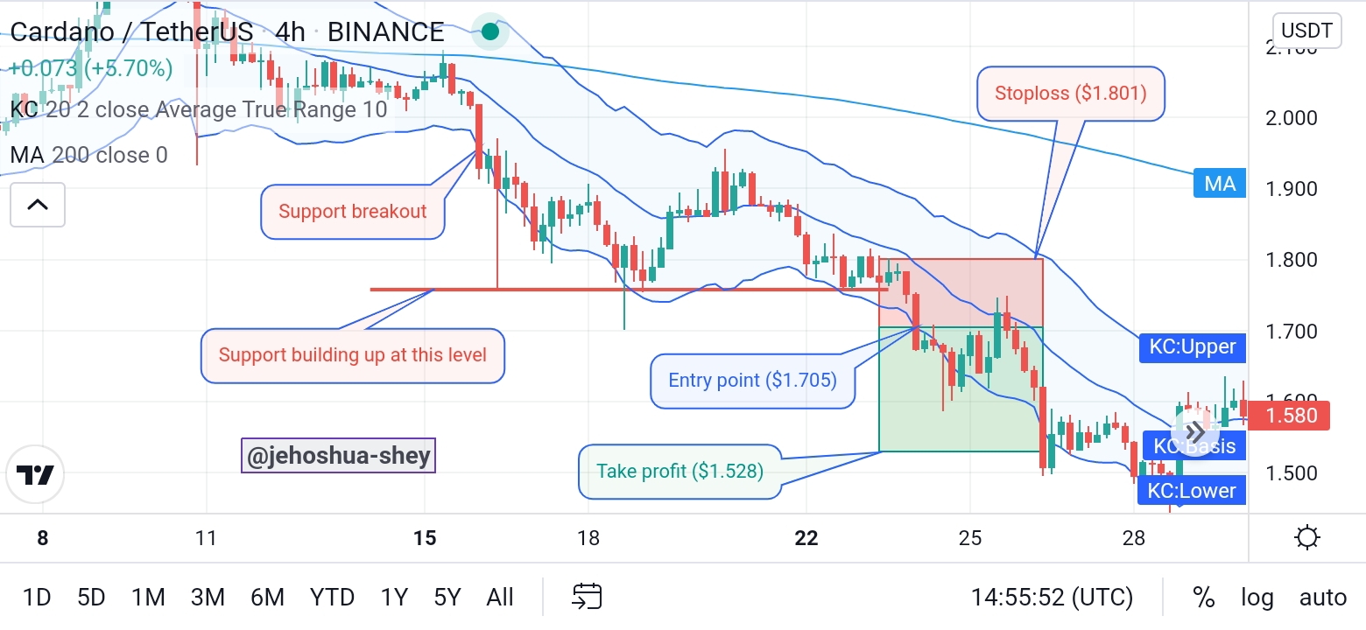Collapse the indicator legend with chevron
Image resolution: width=1366 pixels, height=630 pixels.
[x=38, y=205]
